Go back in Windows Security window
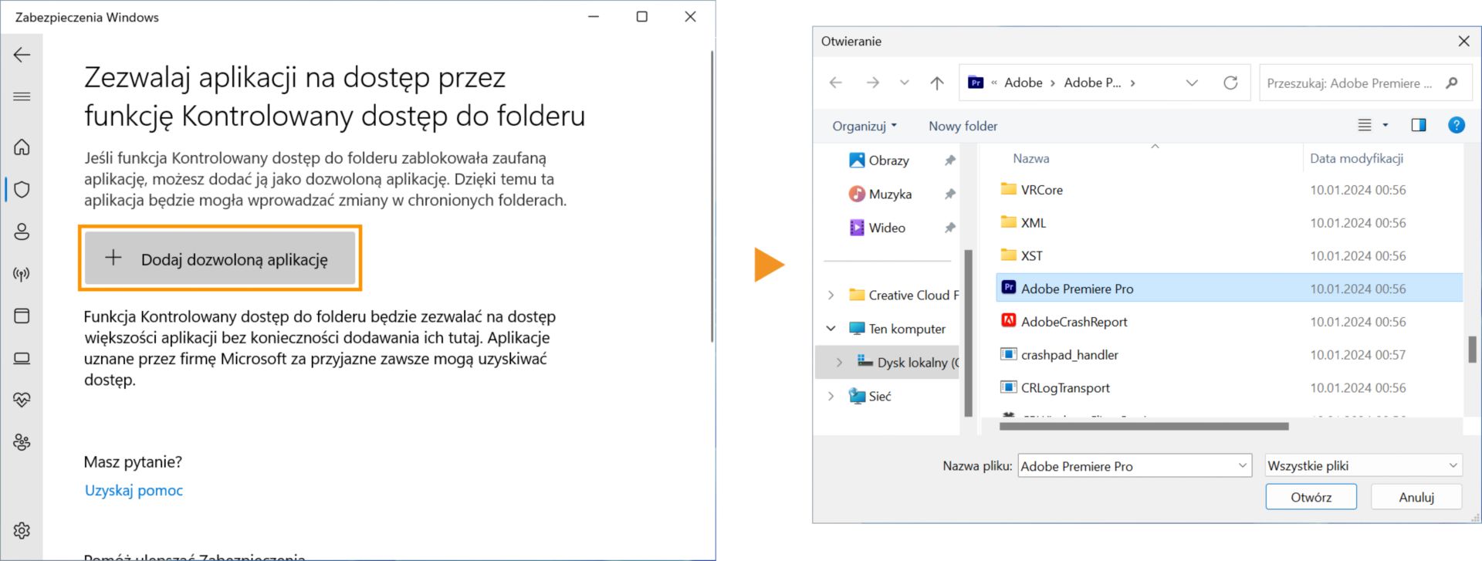 tap(22, 55)
